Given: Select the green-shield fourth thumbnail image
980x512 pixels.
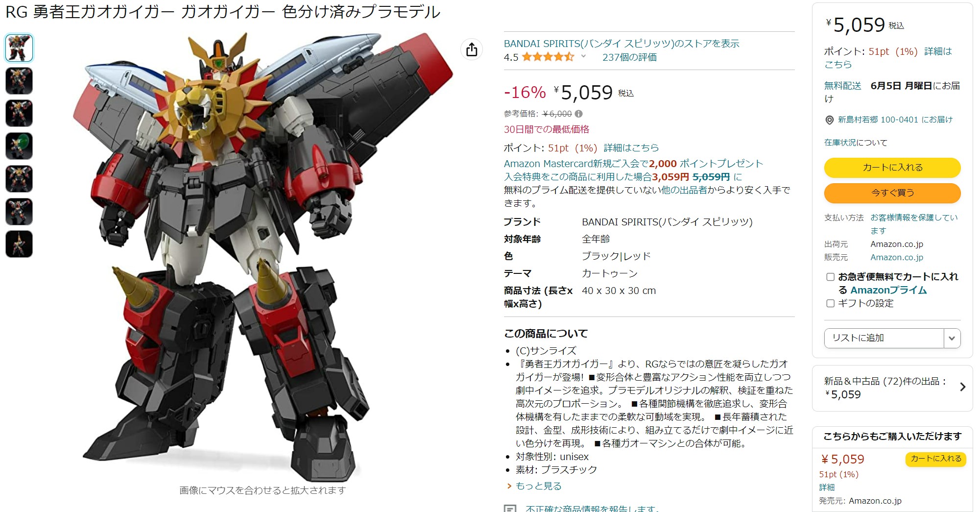Looking at the screenshot, I should tap(19, 146).
